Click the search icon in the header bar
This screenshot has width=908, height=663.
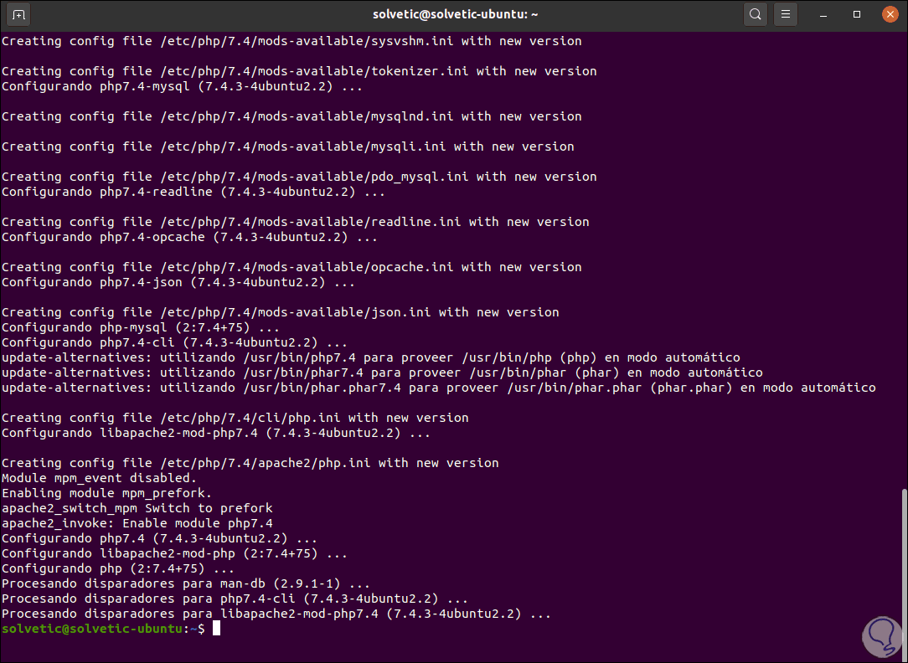756,14
